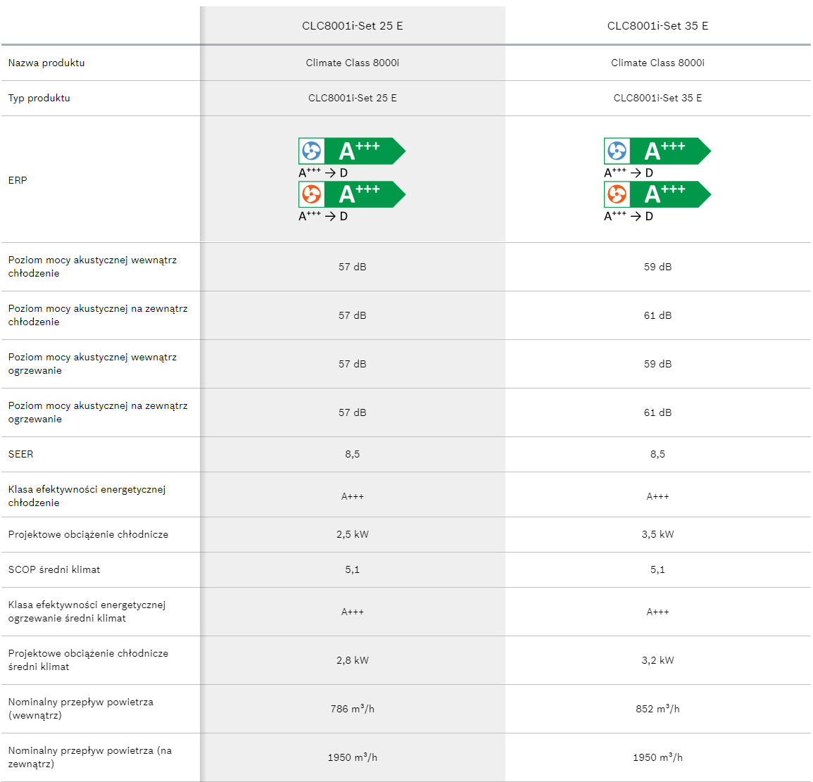The image size is (813, 782).
Task: Click the 'SEER' row label
Action: 20,454
